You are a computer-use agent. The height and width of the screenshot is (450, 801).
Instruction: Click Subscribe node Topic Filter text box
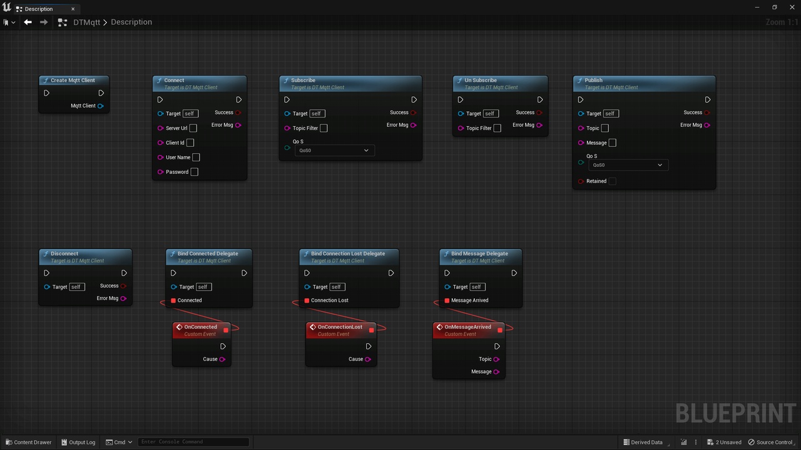pyautogui.click(x=324, y=128)
